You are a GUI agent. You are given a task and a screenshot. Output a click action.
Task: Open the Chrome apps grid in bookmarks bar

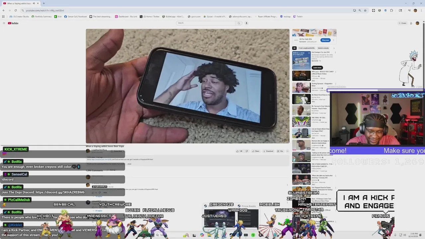point(3,17)
